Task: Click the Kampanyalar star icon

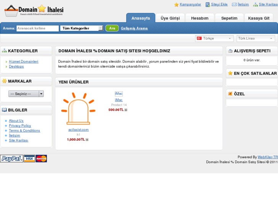Action: click(x=176, y=5)
